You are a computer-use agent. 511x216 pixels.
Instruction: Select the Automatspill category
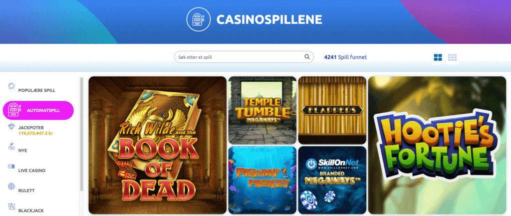coord(38,110)
